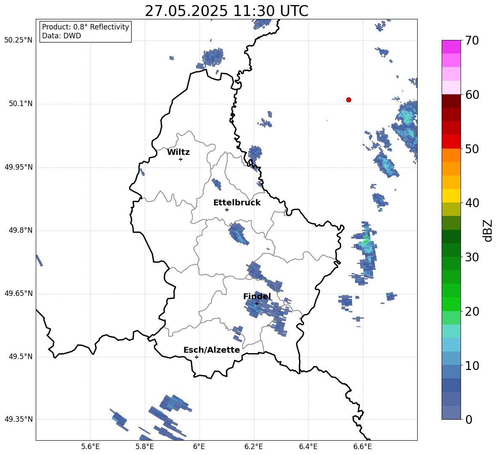This screenshot has height=455, width=498.
Task: Click the Ettelbruck station cross marker
Action: (227, 210)
